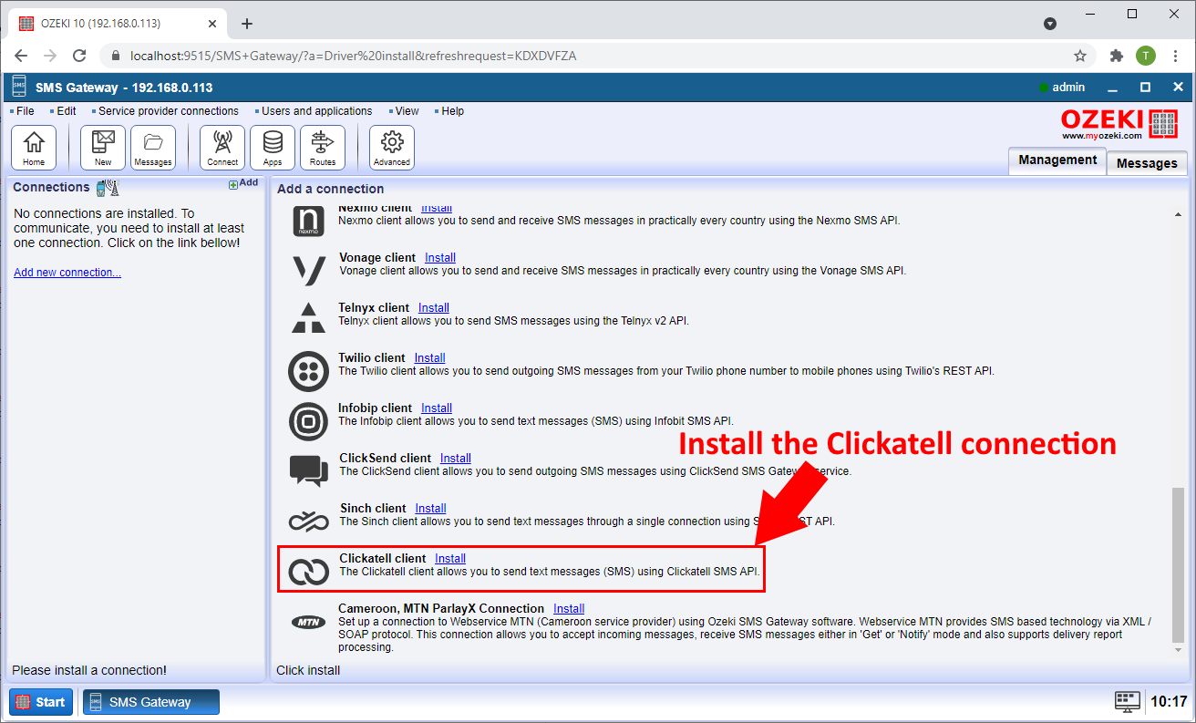The image size is (1196, 723).
Task: Click the vertical scrollbar in connection list
Action: click(1178, 563)
